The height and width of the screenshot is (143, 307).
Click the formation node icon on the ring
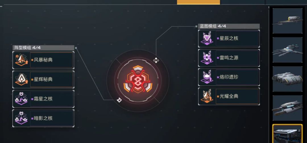point(119,100)
